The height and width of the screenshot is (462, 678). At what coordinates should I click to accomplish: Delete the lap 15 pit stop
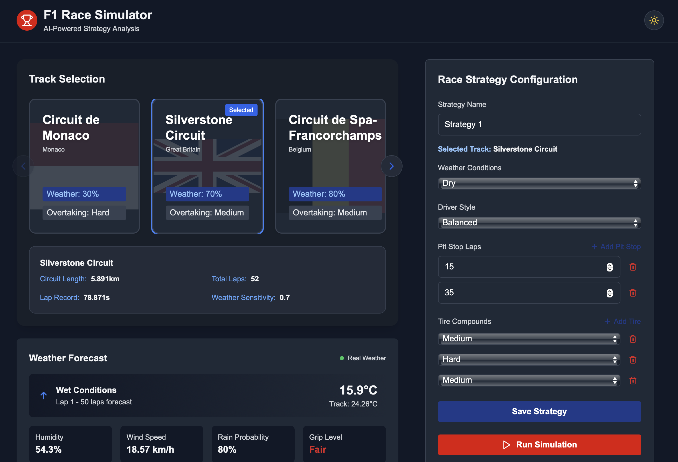[x=633, y=267]
